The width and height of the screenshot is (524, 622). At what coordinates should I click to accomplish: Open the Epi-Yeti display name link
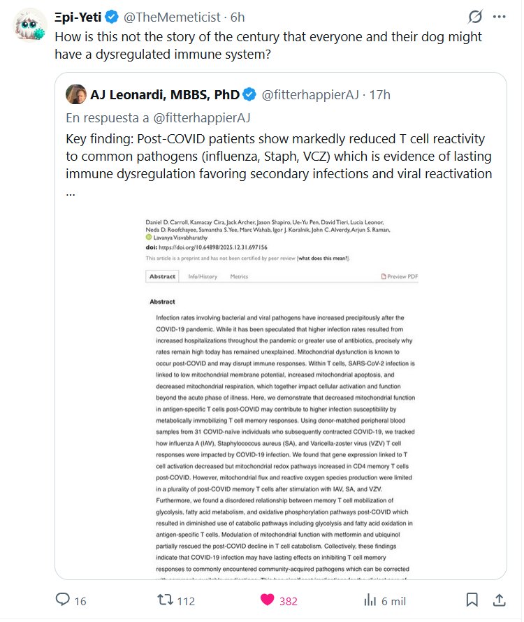78,17
